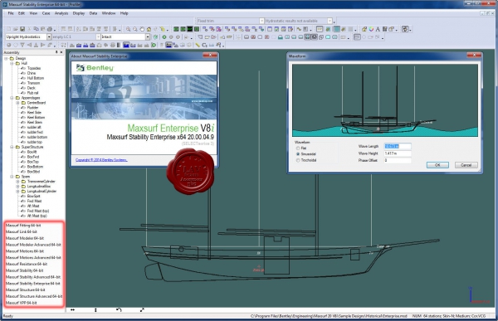Open the Case menu
Image resolution: width=498 pixels, height=321 pixels.
[46, 13]
